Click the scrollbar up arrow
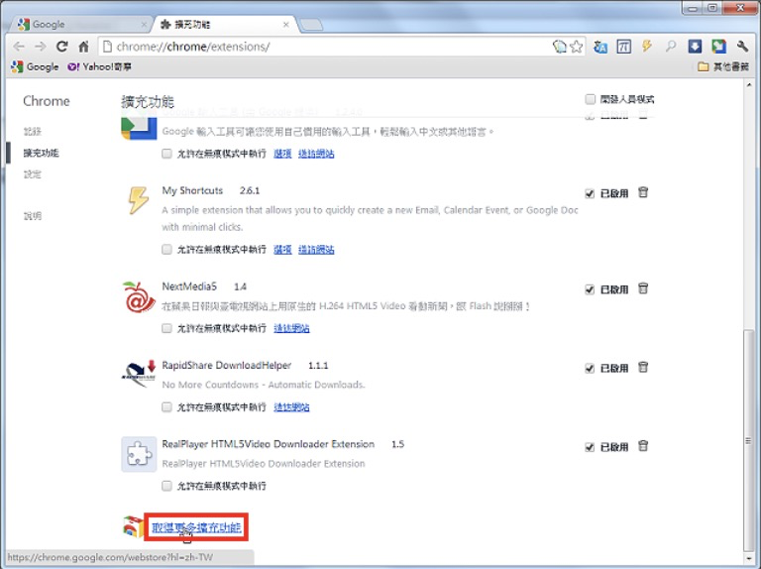761x569 pixels. coord(749,85)
